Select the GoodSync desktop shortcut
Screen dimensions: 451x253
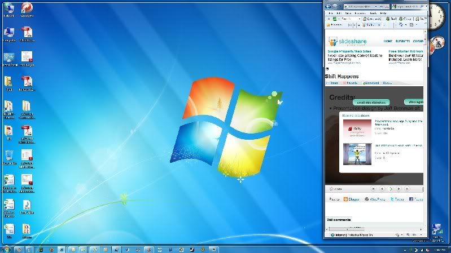[27, 10]
